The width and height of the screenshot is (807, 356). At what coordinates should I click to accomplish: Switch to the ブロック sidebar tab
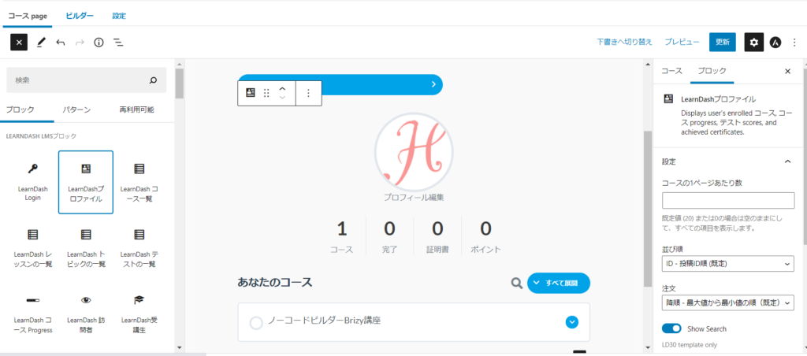point(712,71)
